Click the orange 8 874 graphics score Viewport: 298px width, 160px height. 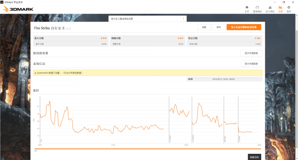(x=103, y=38)
